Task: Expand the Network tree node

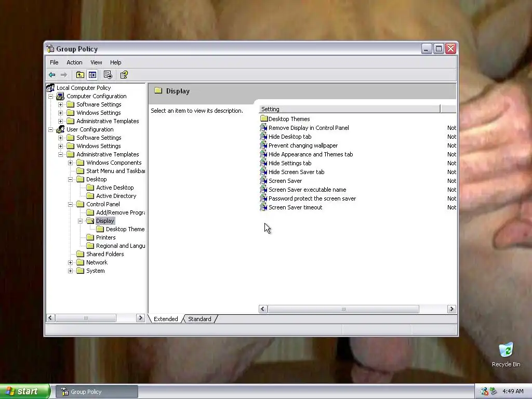Action: (70, 262)
